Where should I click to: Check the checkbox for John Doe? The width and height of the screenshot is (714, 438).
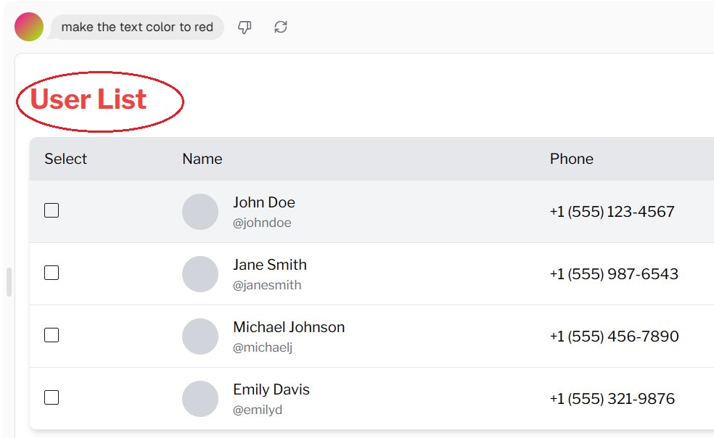click(x=52, y=211)
